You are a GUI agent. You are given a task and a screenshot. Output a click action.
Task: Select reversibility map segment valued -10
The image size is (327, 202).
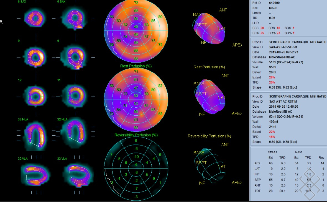coord(136,157)
